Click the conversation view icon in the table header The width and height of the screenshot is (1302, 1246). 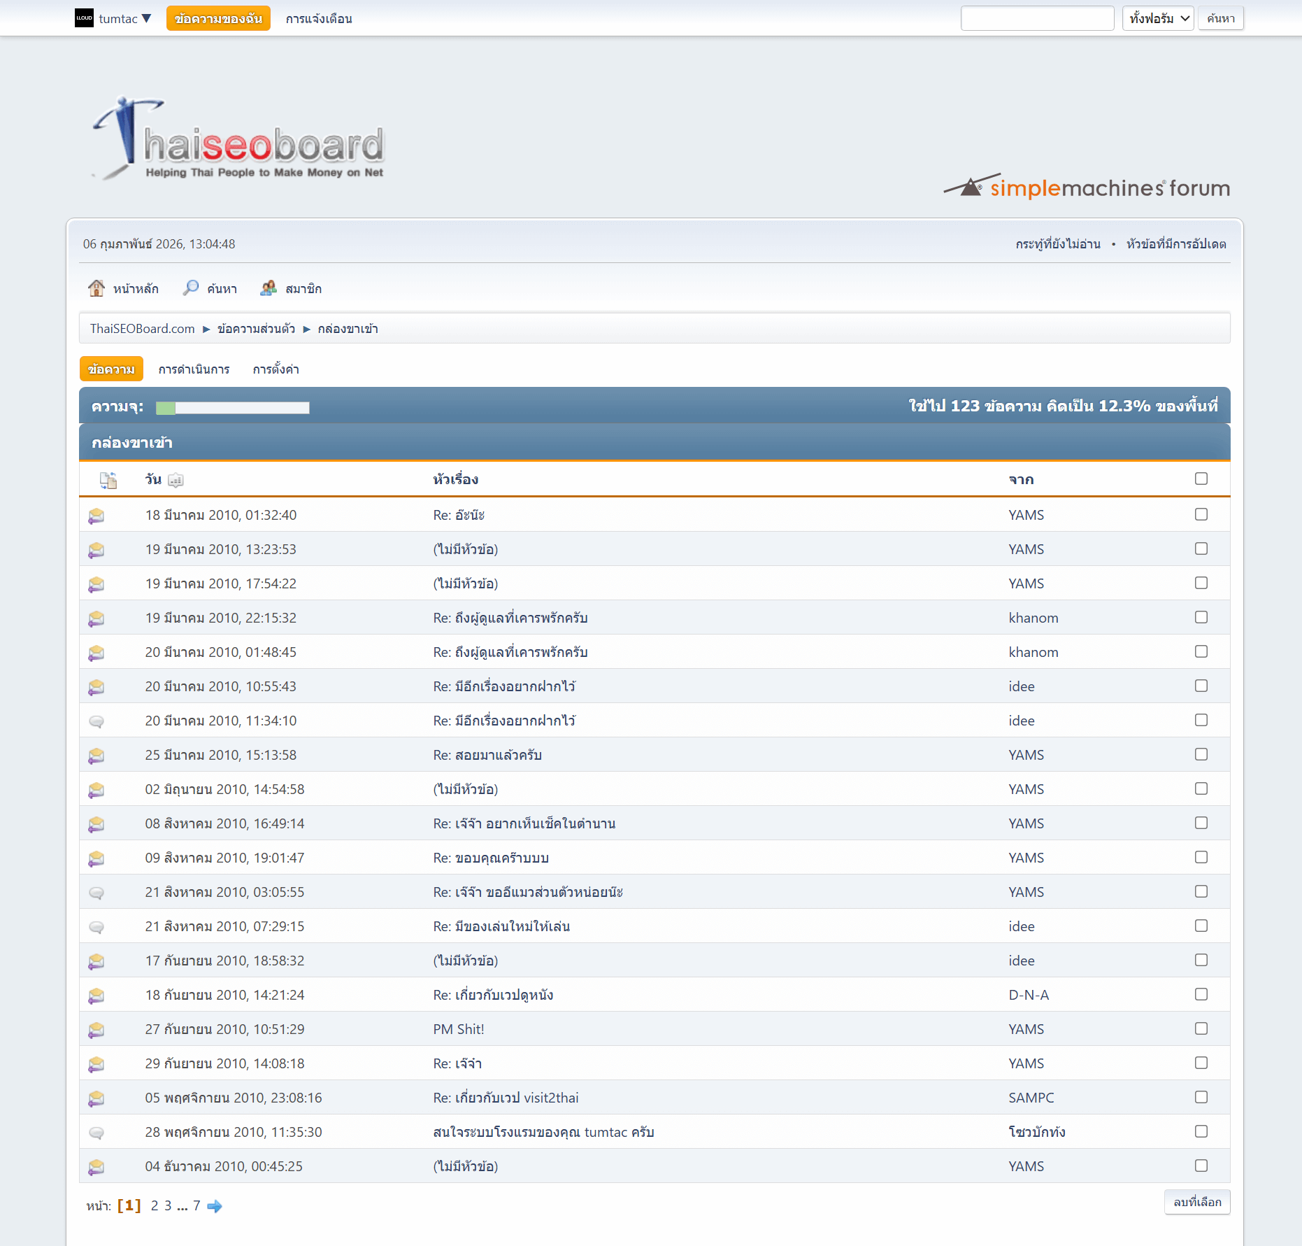pos(108,480)
